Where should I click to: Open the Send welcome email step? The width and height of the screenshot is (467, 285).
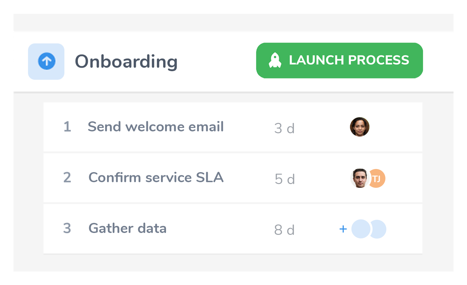coord(233,127)
